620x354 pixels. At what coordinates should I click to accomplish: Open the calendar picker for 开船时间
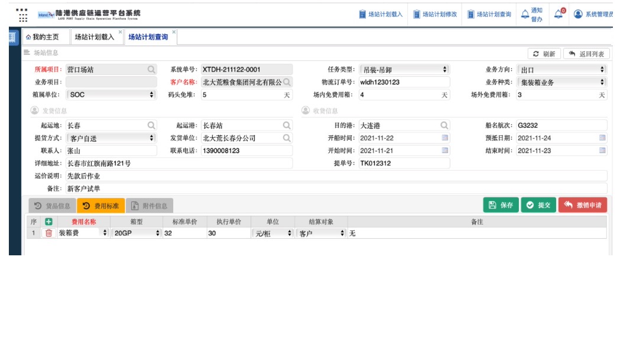point(444,138)
